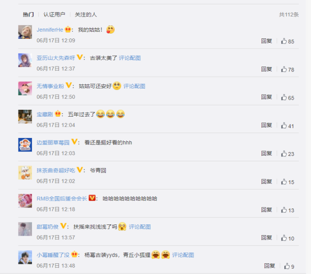311x274 pixels.
Task: Like the comment from 无情事业粉
Action: click(284, 97)
